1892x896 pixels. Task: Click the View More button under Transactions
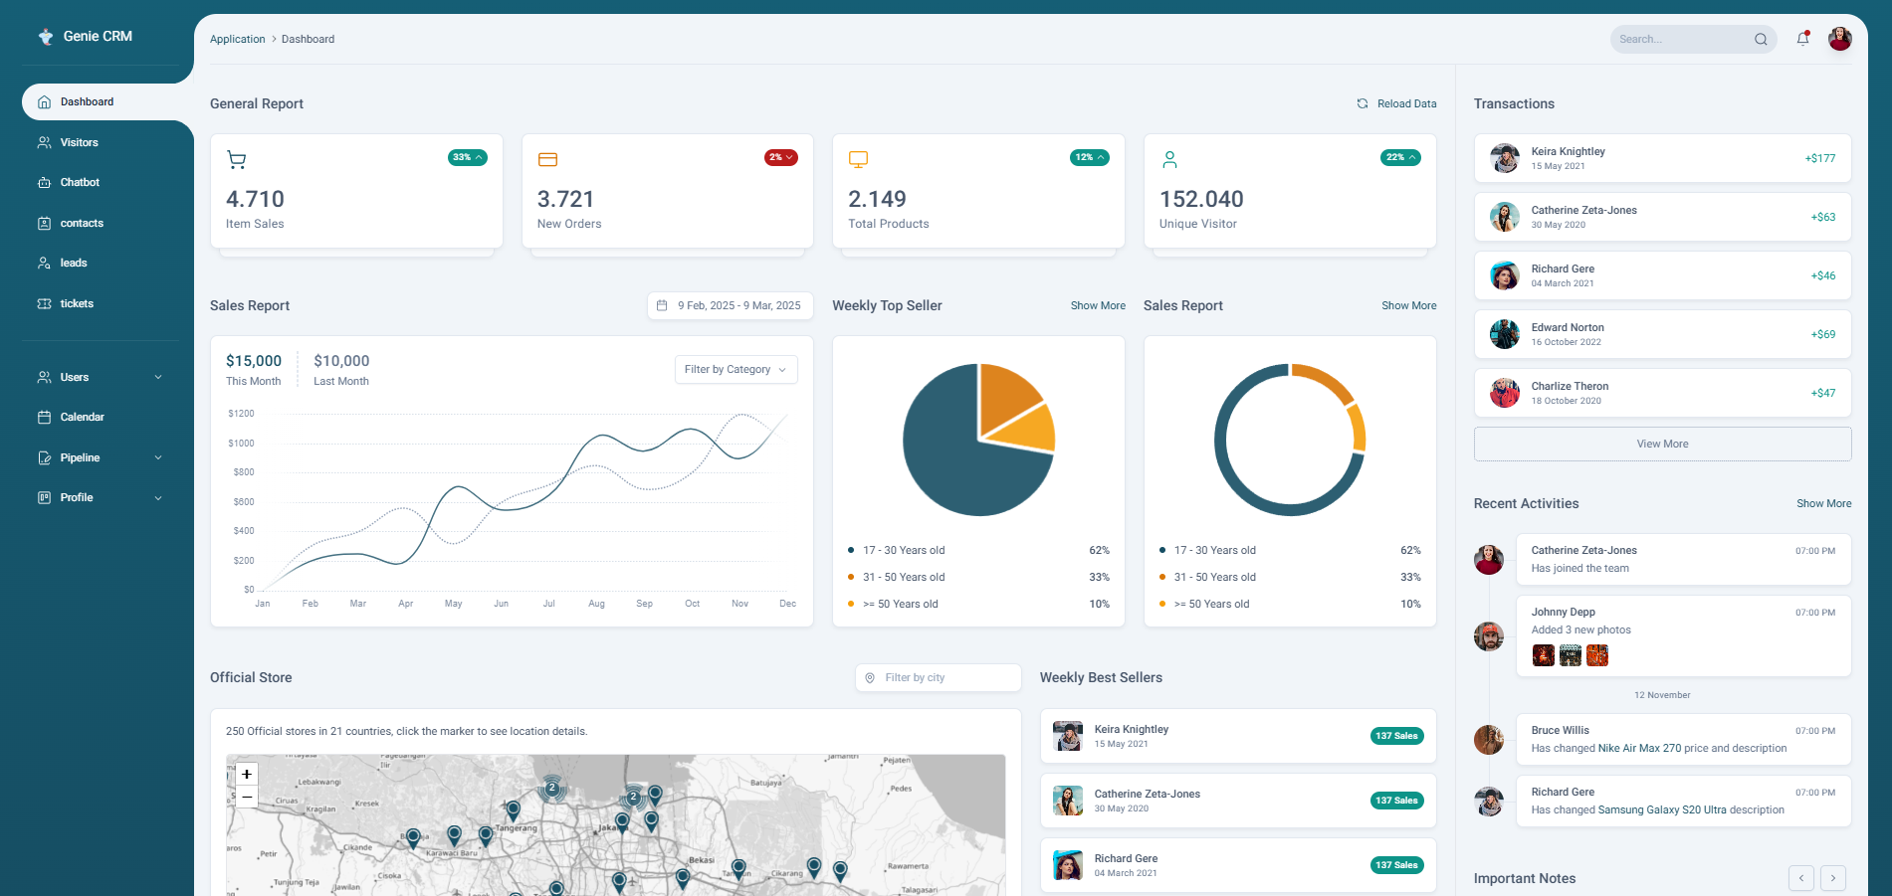point(1661,444)
